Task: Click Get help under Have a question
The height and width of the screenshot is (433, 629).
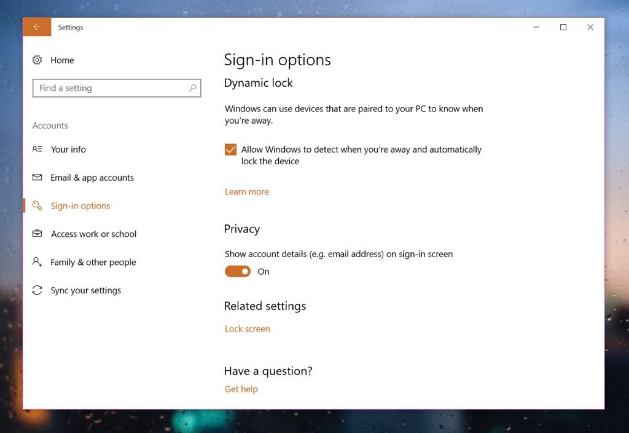Action: (241, 389)
